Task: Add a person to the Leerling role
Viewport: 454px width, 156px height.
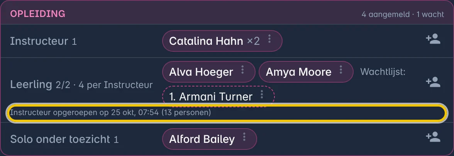Action: pyautogui.click(x=433, y=82)
